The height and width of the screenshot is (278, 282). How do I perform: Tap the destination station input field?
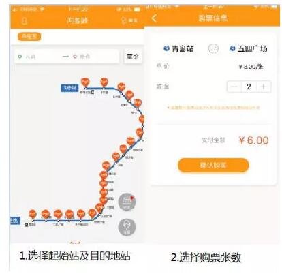[94, 57]
